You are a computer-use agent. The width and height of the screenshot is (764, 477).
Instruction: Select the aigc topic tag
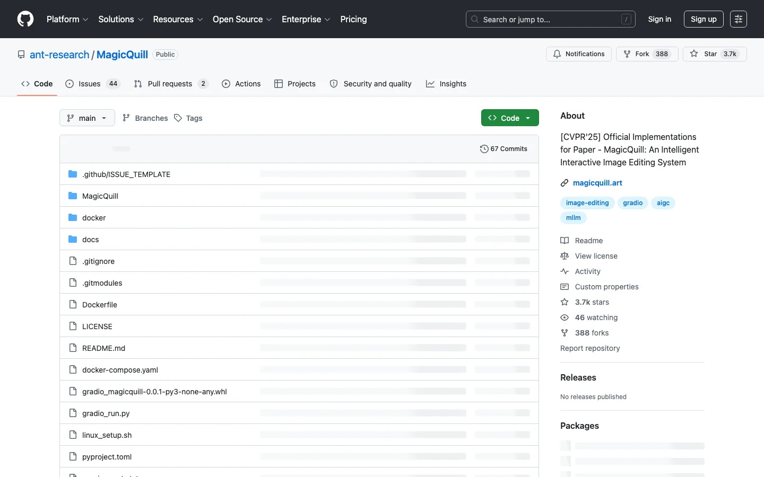pyautogui.click(x=663, y=203)
